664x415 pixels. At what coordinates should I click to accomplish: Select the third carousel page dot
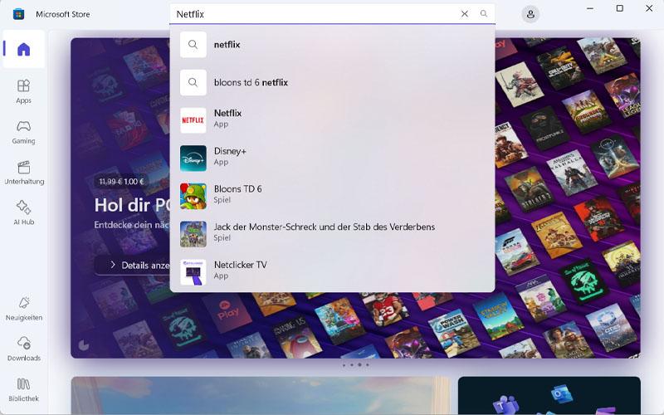[359, 364]
